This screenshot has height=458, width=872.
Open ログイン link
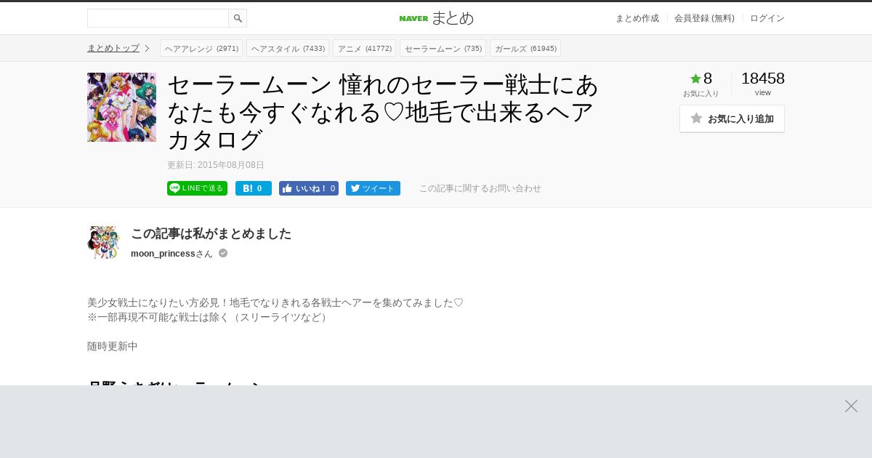[767, 18]
